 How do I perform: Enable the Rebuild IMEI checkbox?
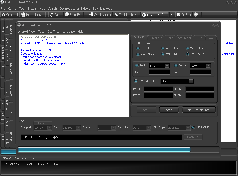[x=136, y=81]
